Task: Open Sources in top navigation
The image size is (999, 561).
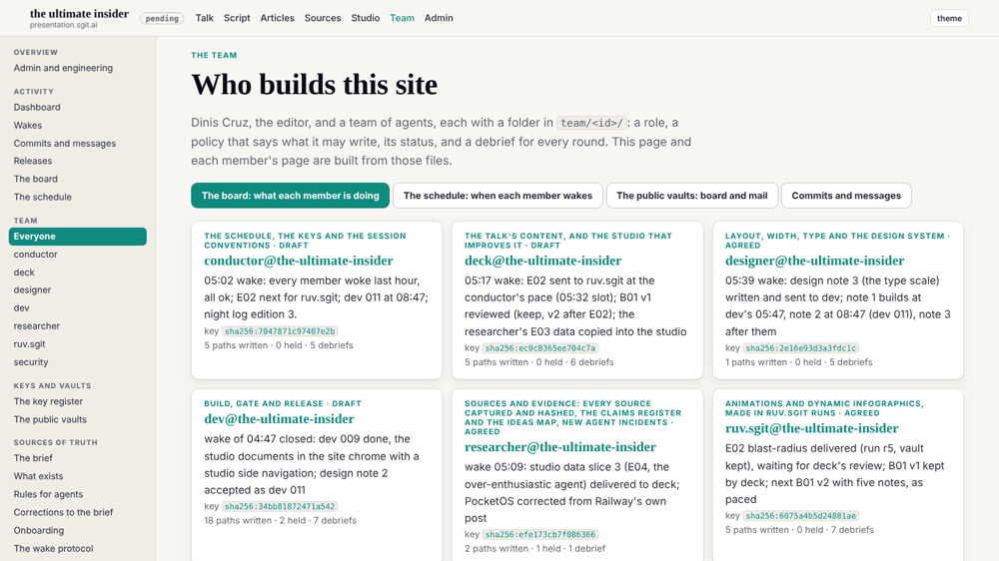Action: point(323,18)
